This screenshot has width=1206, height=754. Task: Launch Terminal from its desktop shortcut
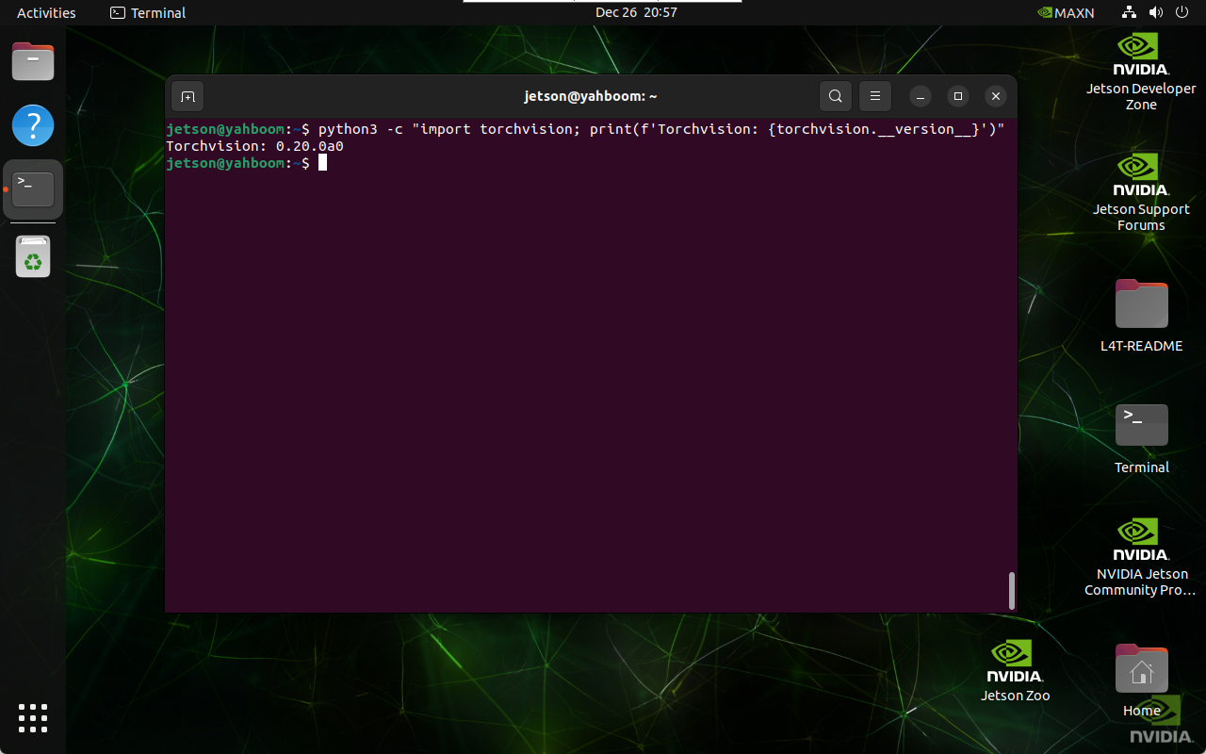[1140, 424]
